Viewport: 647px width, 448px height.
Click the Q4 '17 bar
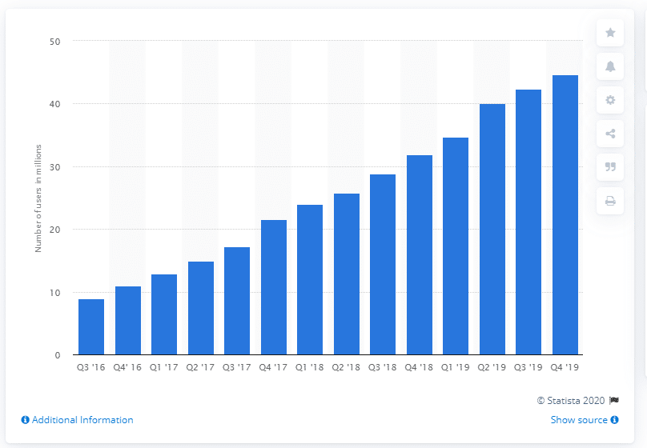tap(274, 287)
